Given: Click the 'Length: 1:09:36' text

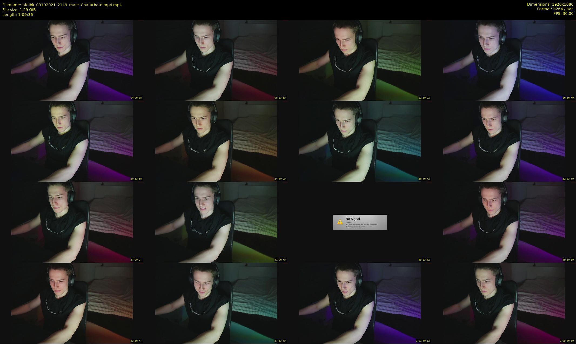Looking at the screenshot, I should [18, 15].
